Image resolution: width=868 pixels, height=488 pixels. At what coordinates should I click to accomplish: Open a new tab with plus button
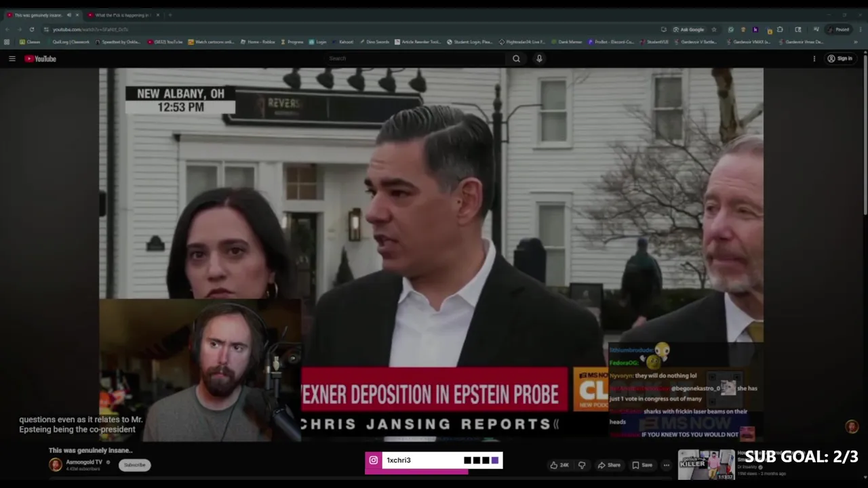170,15
